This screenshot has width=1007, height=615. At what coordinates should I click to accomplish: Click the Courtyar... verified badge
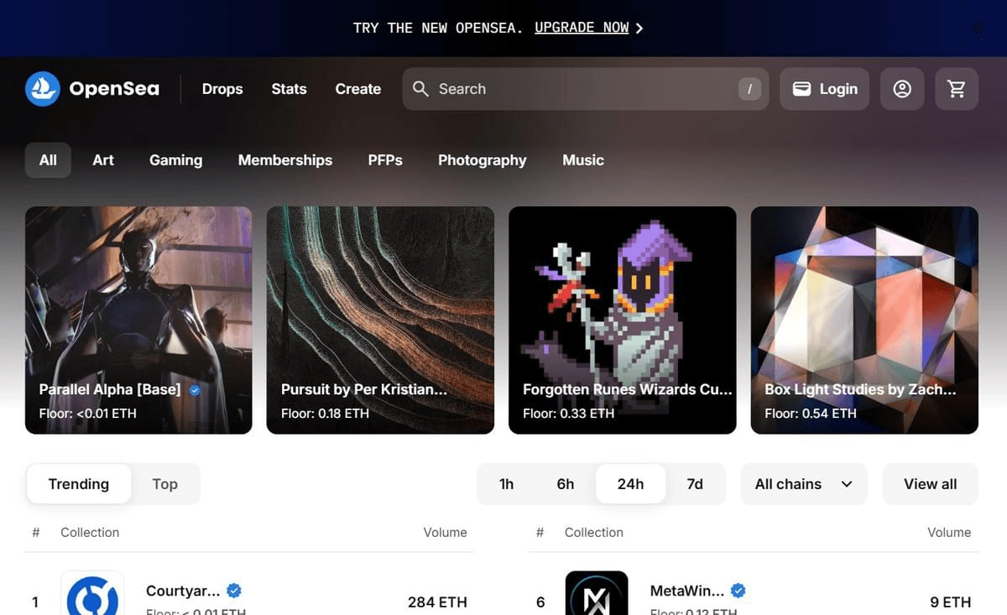(x=234, y=591)
